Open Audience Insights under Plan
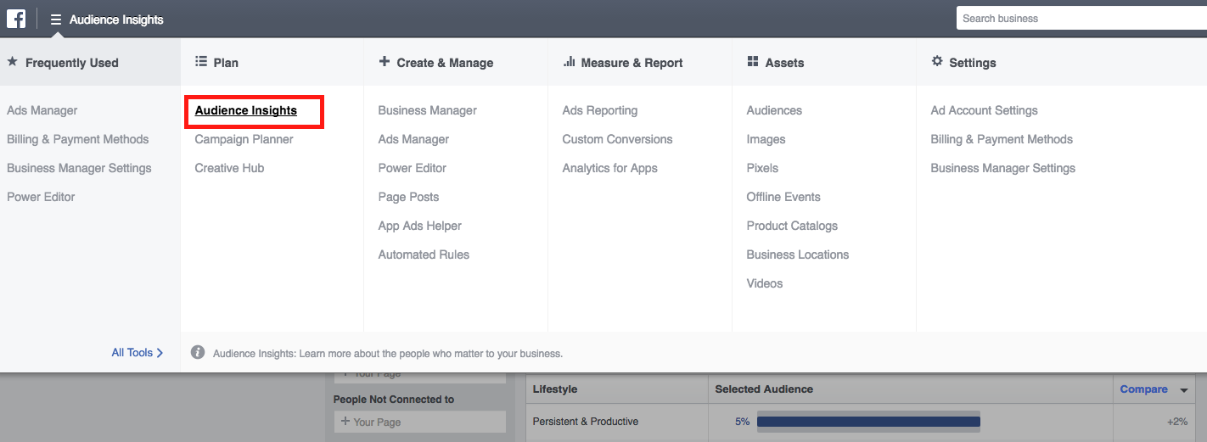This screenshot has height=442, width=1207. pyautogui.click(x=246, y=110)
